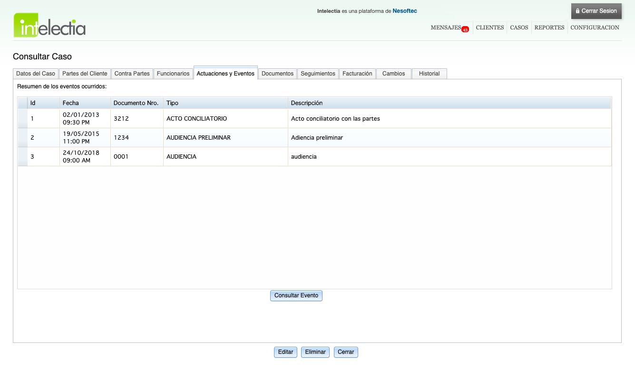Sort the table by the Fecha column header

click(x=71, y=103)
